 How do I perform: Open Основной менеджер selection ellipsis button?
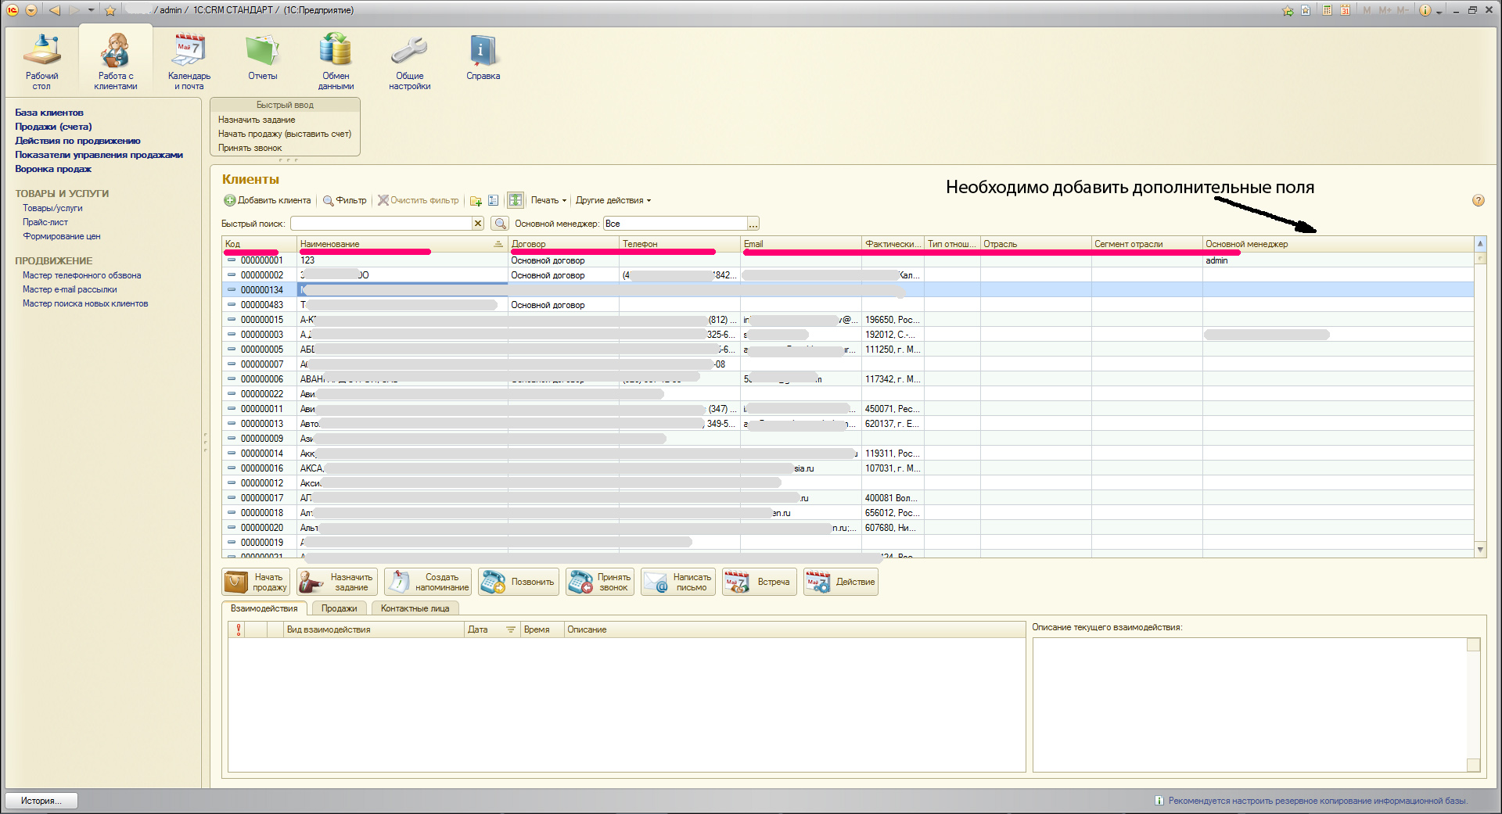tap(753, 224)
